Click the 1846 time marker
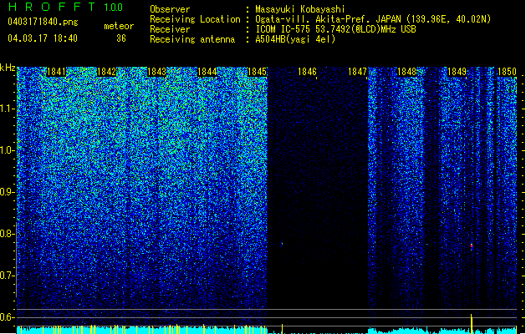This screenshot has width=526, height=334. (x=307, y=72)
